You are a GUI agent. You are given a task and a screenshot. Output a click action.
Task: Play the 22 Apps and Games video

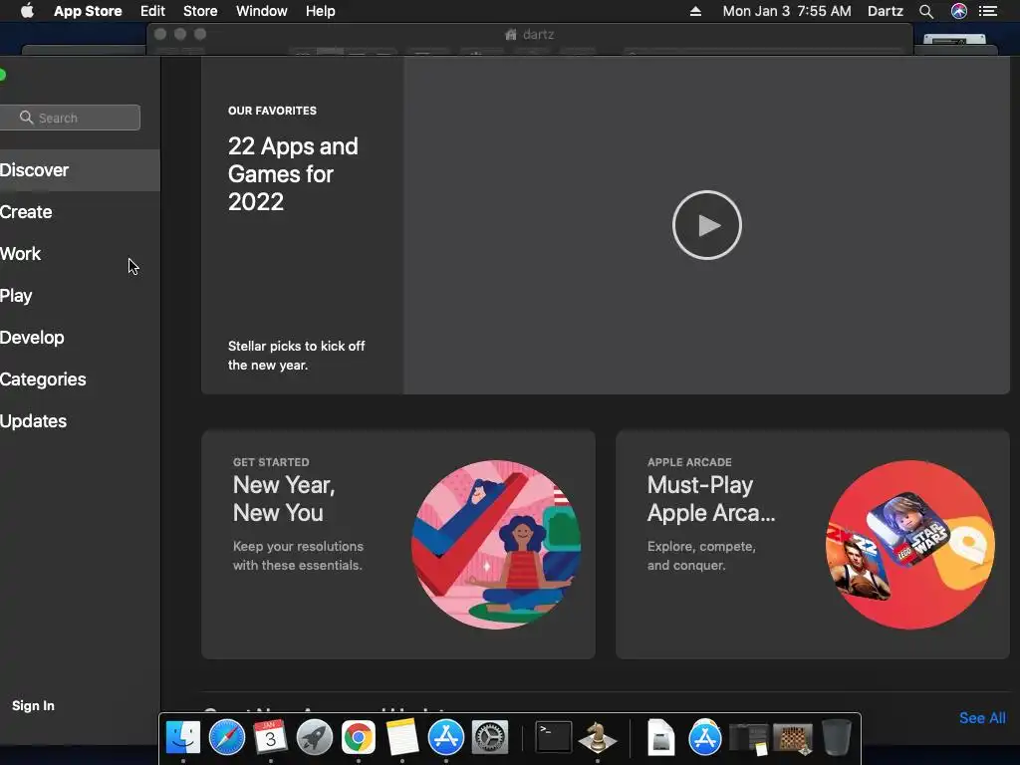point(706,225)
